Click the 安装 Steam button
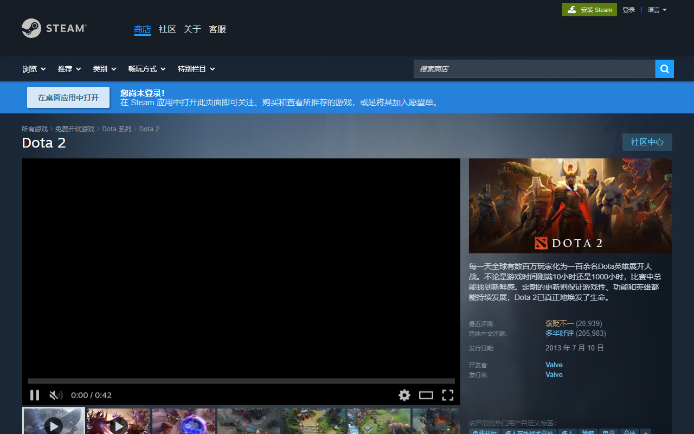 589,10
